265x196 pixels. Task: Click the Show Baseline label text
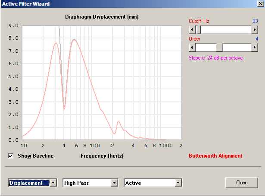[x=36, y=156]
